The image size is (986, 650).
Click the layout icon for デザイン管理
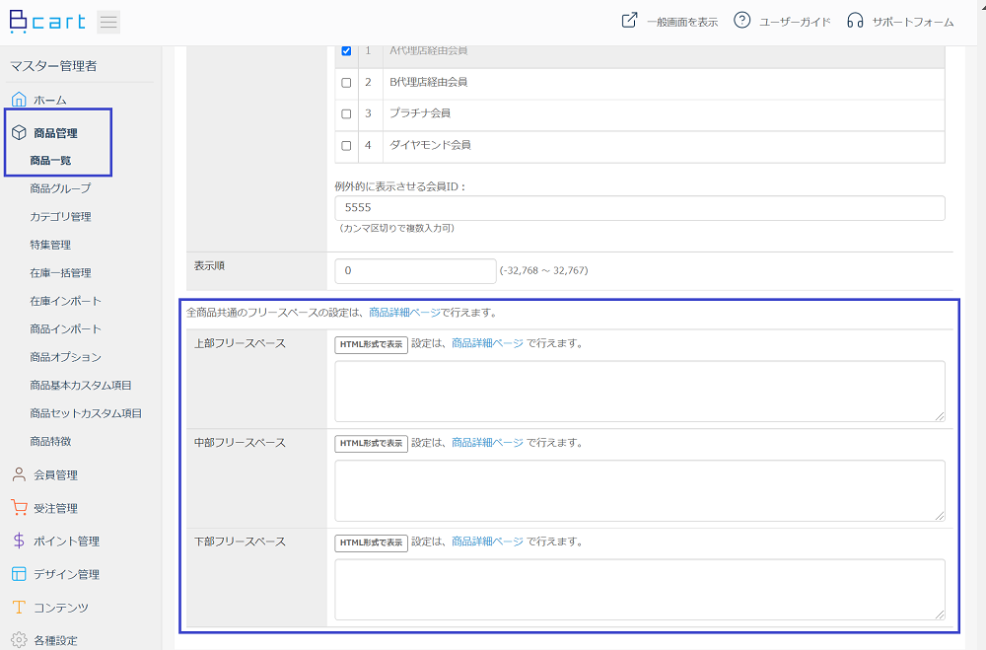tap(19, 574)
